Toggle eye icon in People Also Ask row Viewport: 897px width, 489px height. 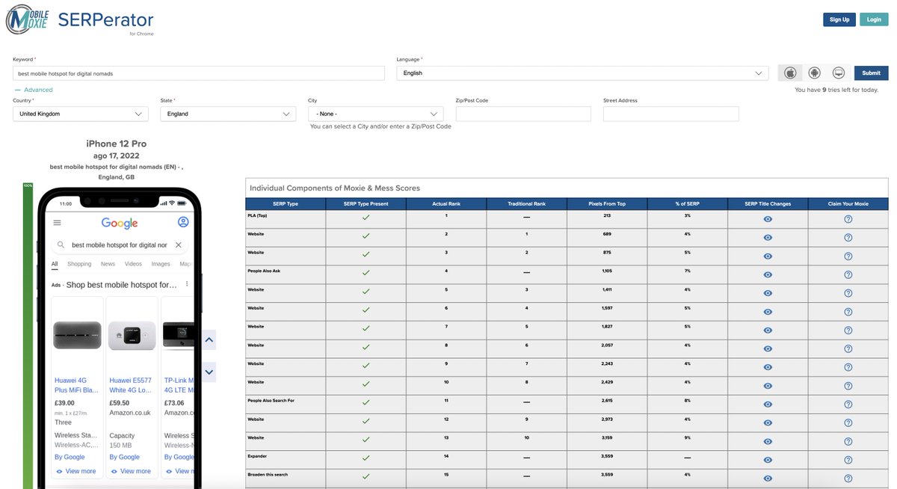pos(768,274)
